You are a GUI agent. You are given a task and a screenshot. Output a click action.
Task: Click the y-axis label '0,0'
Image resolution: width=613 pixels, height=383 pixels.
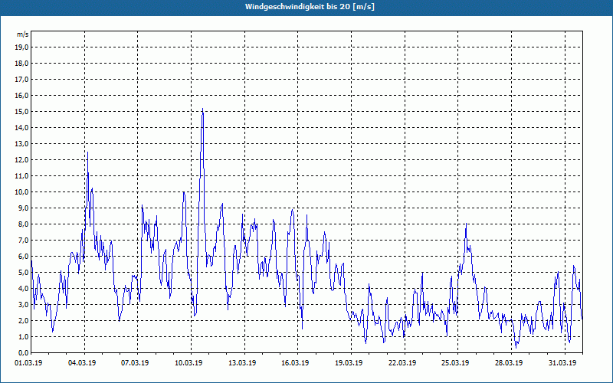tap(23, 352)
